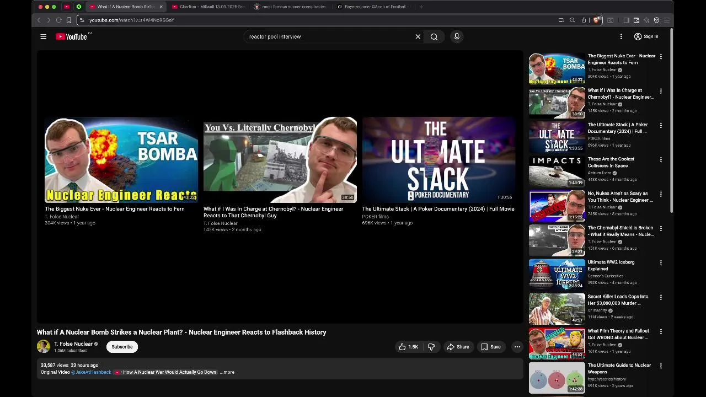Open endscreen title 'The Biggest Nuke Ever - Nuclear Engineer Reacts to Fern'
Screen dimensions: 706x397
pos(115,209)
